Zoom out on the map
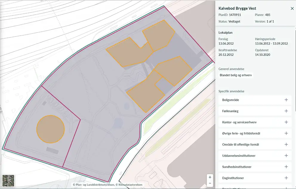 (210, 183)
